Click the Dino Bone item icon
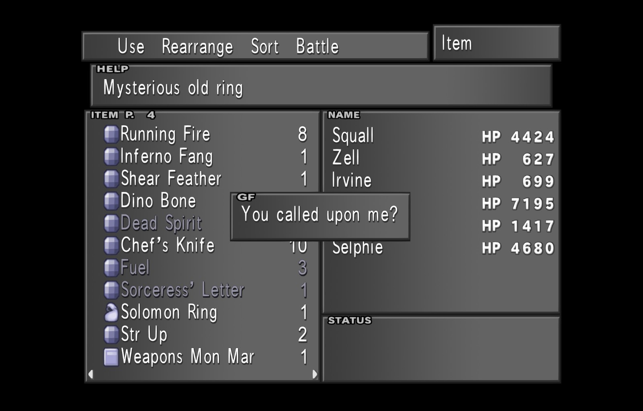The height and width of the screenshot is (411, 643). [x=111, y=201]
